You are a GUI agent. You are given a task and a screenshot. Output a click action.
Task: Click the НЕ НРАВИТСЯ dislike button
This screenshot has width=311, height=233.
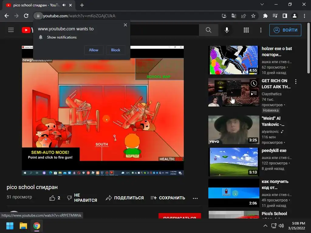[82, 198]
